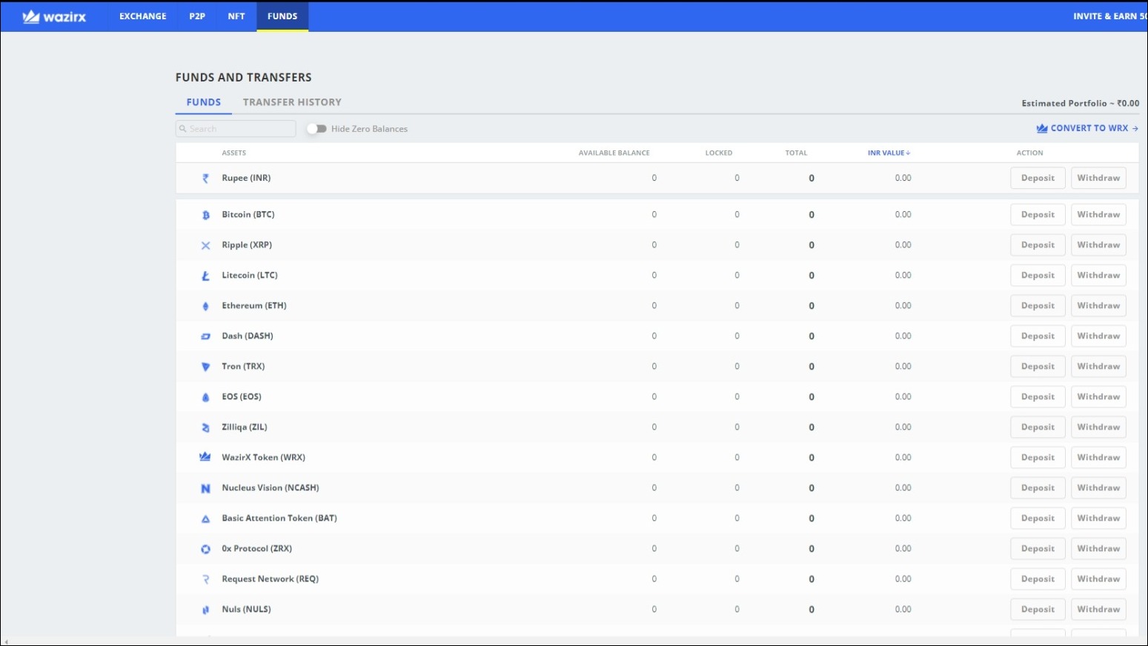
Task: Click the Nucleus Vision (NCASH) icon
Action: pos(206,488)
